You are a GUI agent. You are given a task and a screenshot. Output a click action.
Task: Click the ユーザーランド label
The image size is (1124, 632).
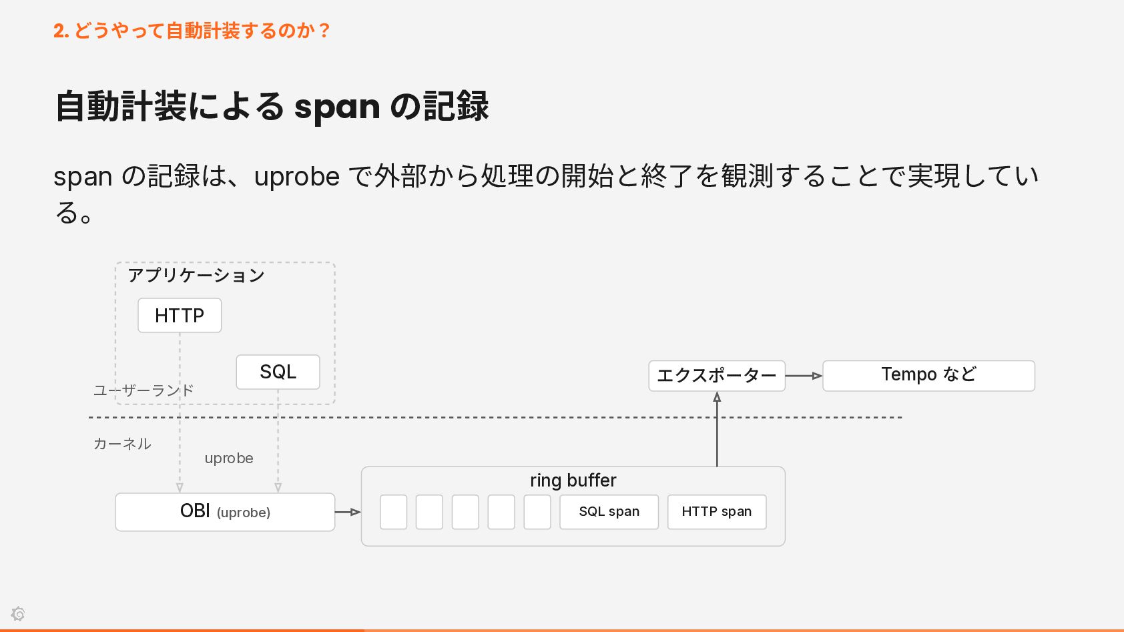pyautogui.click(x=144, y=390)
